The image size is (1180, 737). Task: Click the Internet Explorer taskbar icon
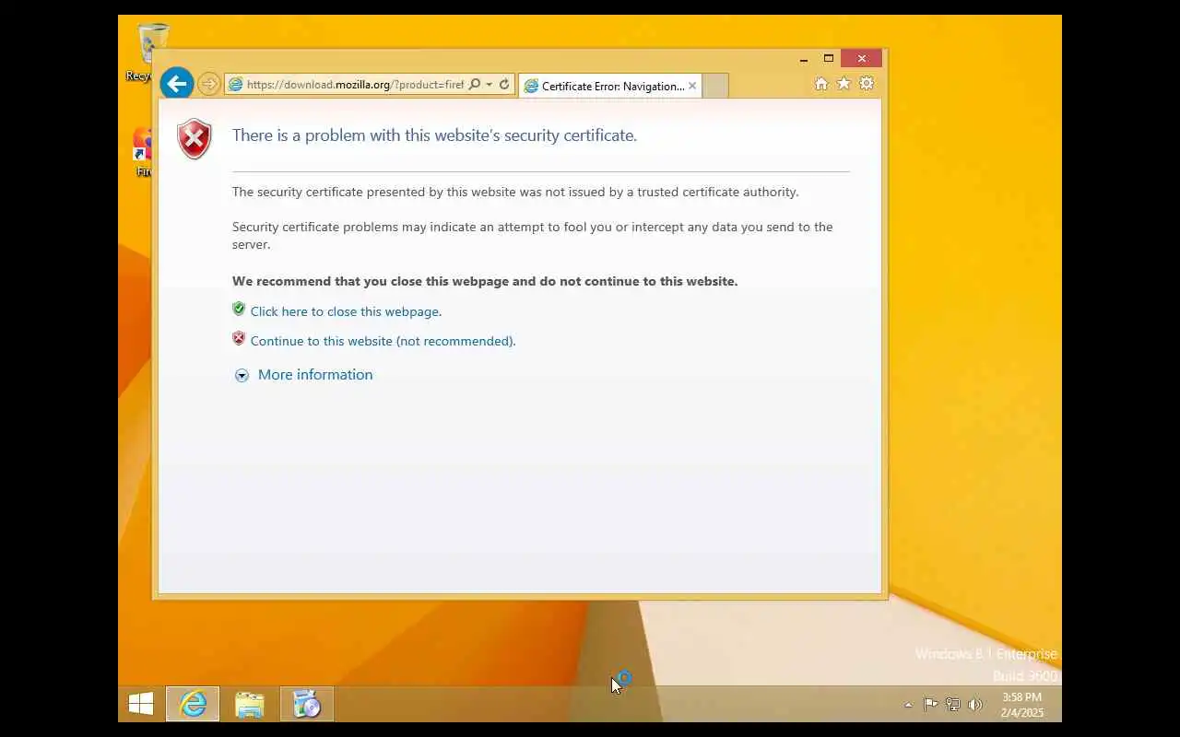point(193,705)
